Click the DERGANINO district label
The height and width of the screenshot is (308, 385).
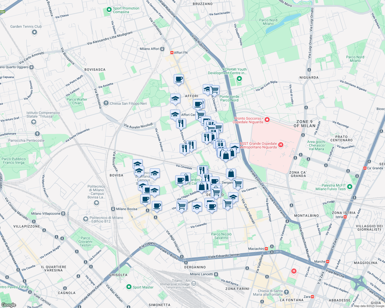pyautogui.click(x=195, y=267)
